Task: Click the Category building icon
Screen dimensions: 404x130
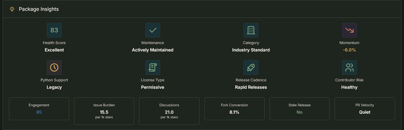Action: coord(251,30)
